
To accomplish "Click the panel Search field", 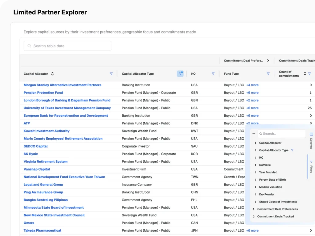I will point(281,134).
